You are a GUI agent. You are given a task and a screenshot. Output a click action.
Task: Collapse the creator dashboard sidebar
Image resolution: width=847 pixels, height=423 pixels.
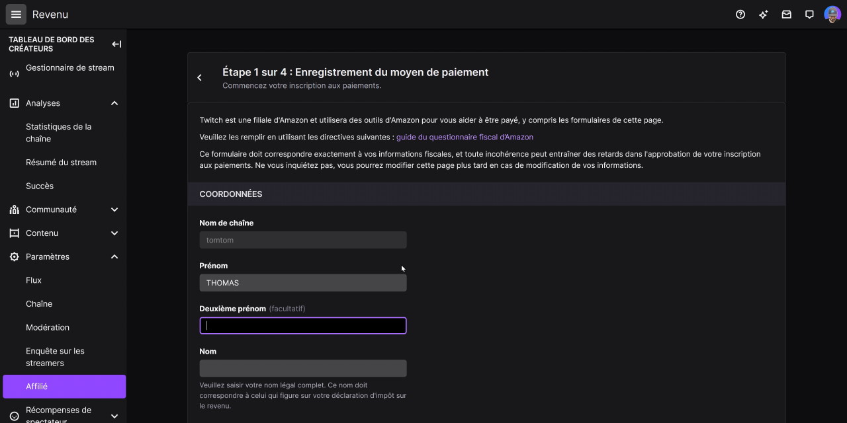coord(116,44)
